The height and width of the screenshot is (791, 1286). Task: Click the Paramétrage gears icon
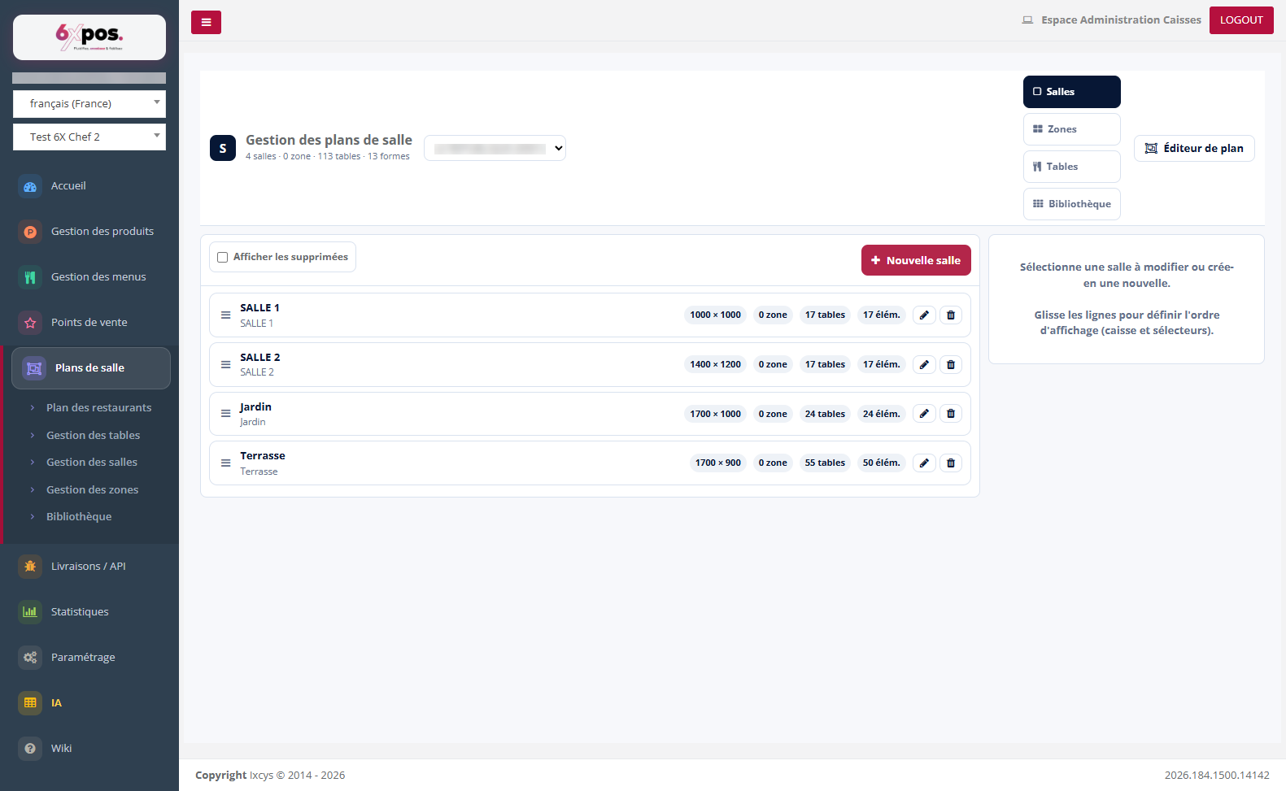(30, 658)
